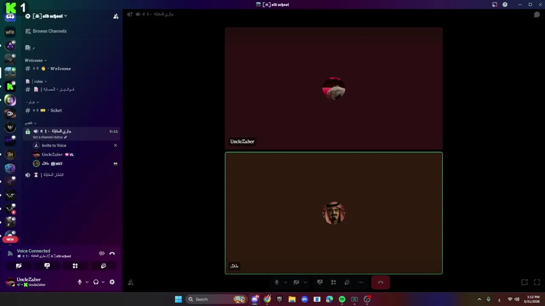Disconnect using phone icon beside Voice Connected
Screen dimensions: 545x306
[112, 253]
